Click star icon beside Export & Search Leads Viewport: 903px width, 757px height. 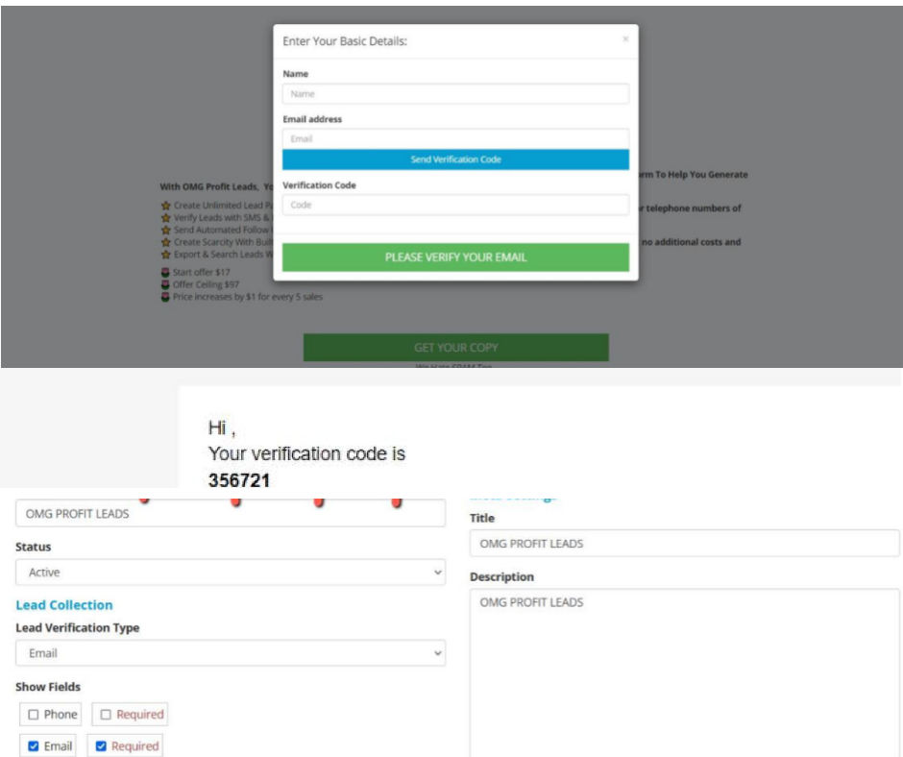[166, 254]
